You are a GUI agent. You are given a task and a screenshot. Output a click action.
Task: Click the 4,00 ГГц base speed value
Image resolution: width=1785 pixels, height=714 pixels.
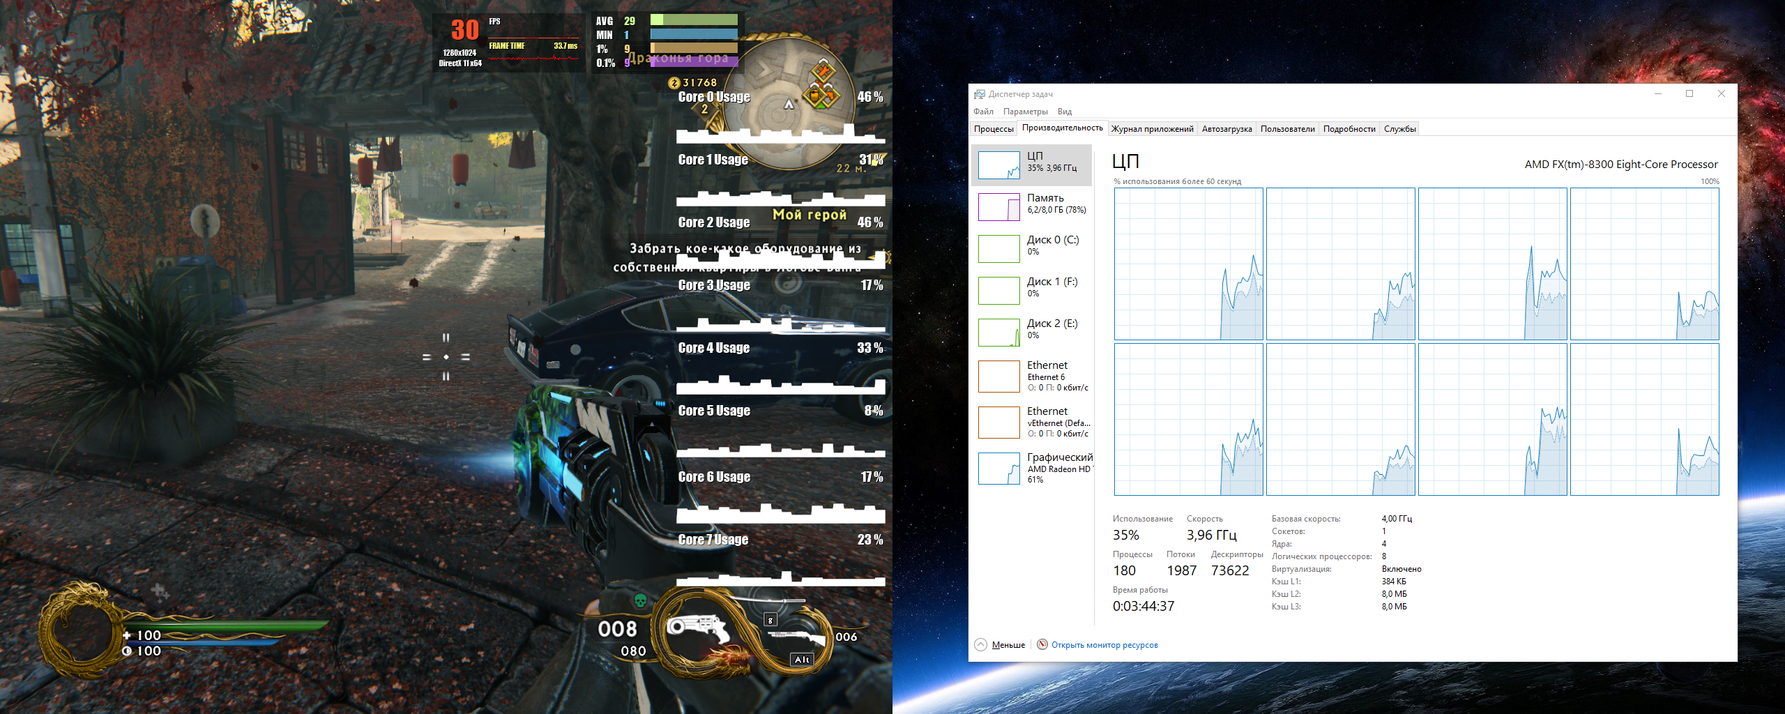(1397, 519)
